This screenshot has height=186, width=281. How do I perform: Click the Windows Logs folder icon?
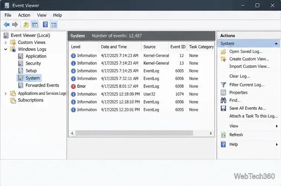[x=13, y=49]
